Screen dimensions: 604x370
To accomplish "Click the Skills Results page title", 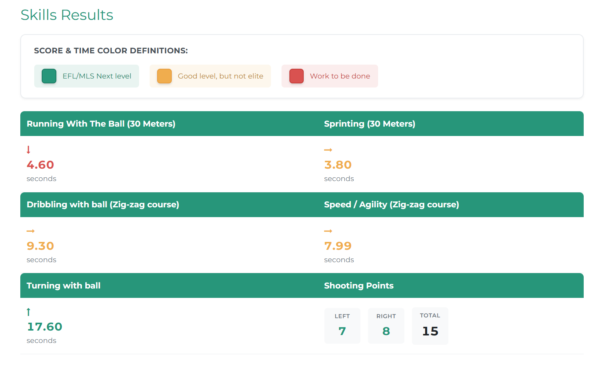I will 67,15.
